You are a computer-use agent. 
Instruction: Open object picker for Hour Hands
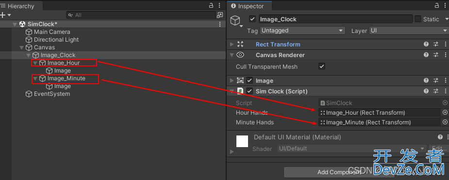click(445, 113)
